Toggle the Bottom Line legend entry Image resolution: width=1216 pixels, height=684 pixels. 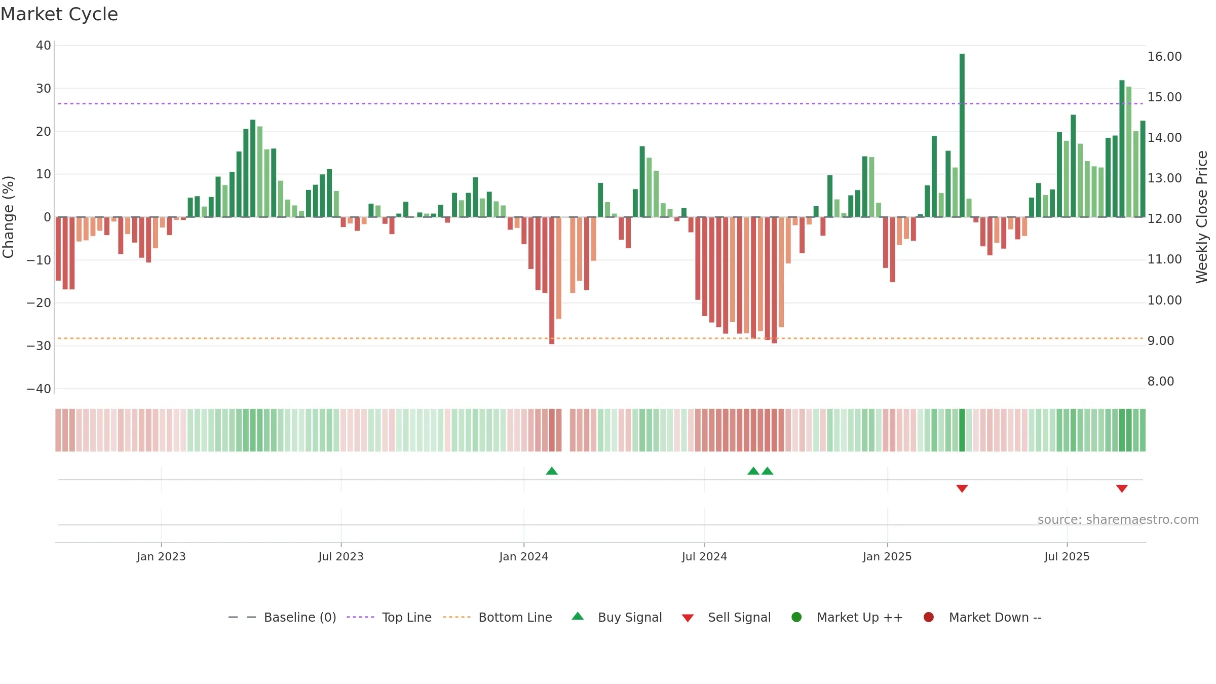coord(498,617)
